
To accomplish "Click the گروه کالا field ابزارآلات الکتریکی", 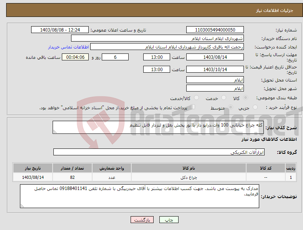I will [159, 152].
